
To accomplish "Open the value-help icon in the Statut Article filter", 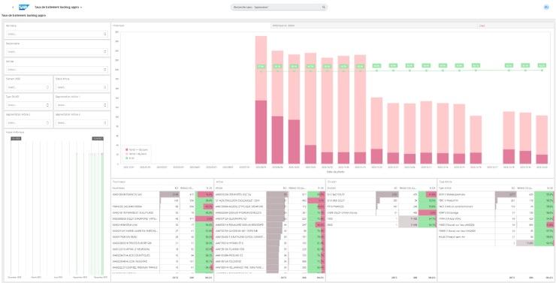I will tap(105, 87).
